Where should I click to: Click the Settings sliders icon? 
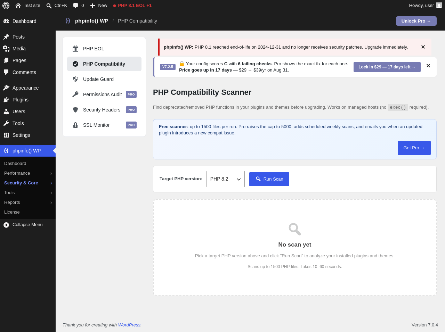(x=6, y=135)
